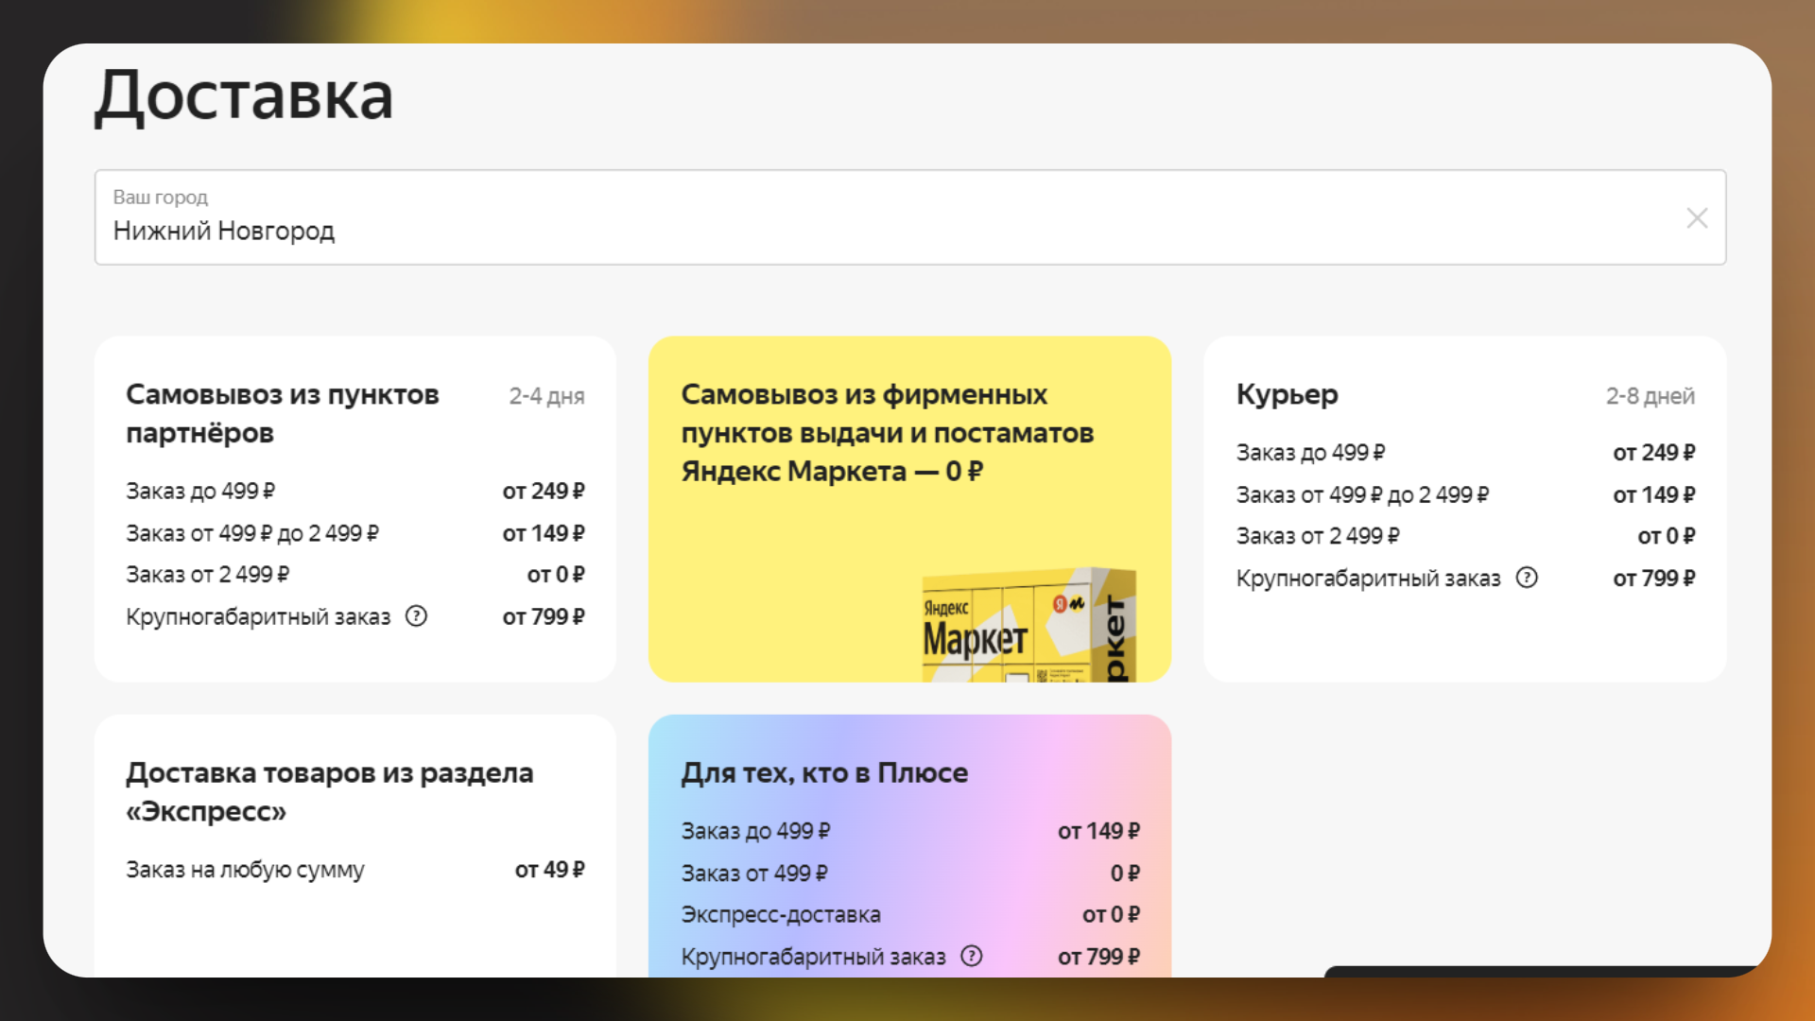
Task: Click 'Заказ от 499 ₽ до 2 499 ₽' in partner pickup card
Action: coord(252,533)
